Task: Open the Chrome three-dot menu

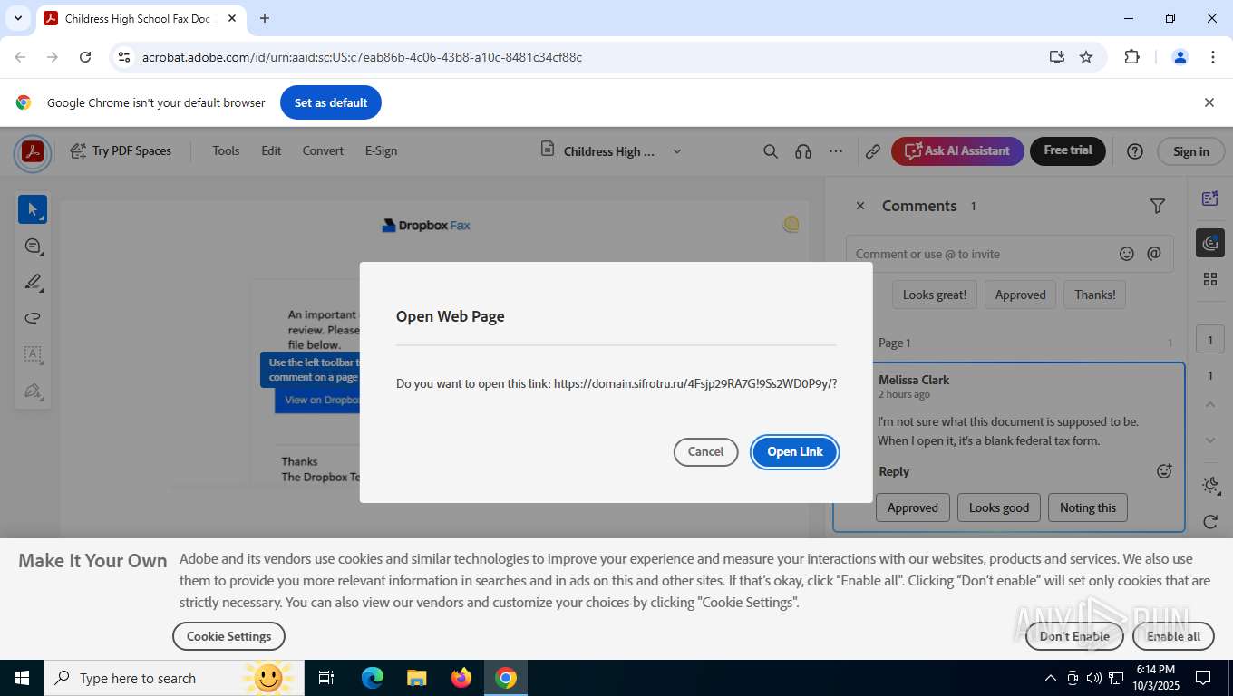Action: [1212, 57]
